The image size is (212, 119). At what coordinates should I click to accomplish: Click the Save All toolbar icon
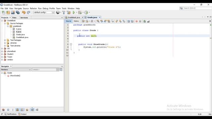pos(18,13)
